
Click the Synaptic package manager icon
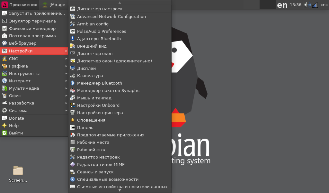(73, 90)
